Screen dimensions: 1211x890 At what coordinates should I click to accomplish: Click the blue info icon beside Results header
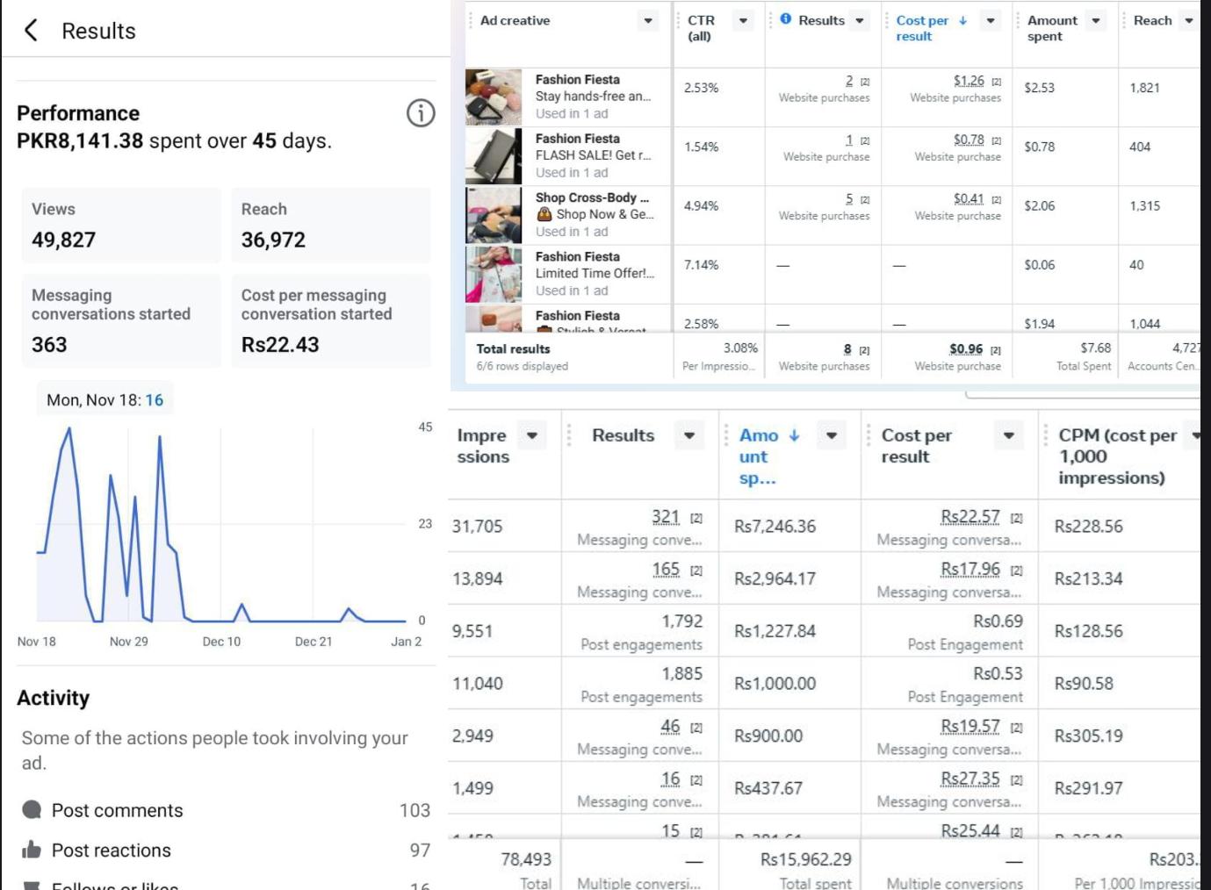pos(786,18)
